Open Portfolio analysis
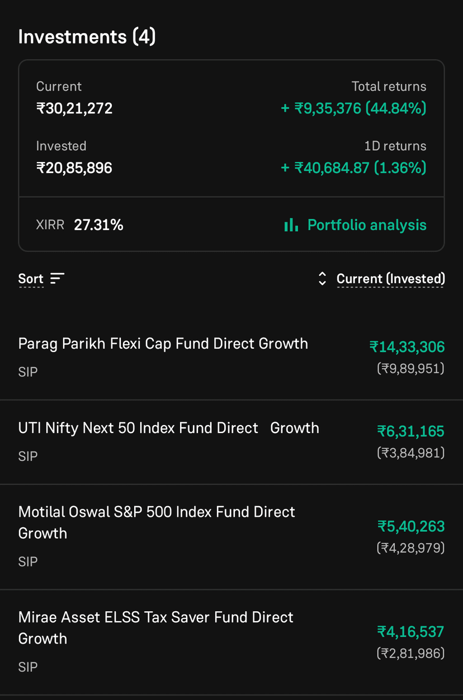Viewport: 463px width, 700px height. point(367,225)
